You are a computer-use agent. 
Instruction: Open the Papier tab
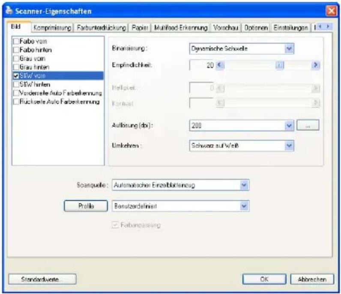[140, 28]
